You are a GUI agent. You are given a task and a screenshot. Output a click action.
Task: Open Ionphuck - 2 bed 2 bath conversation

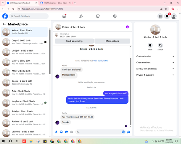coord(24,103)
